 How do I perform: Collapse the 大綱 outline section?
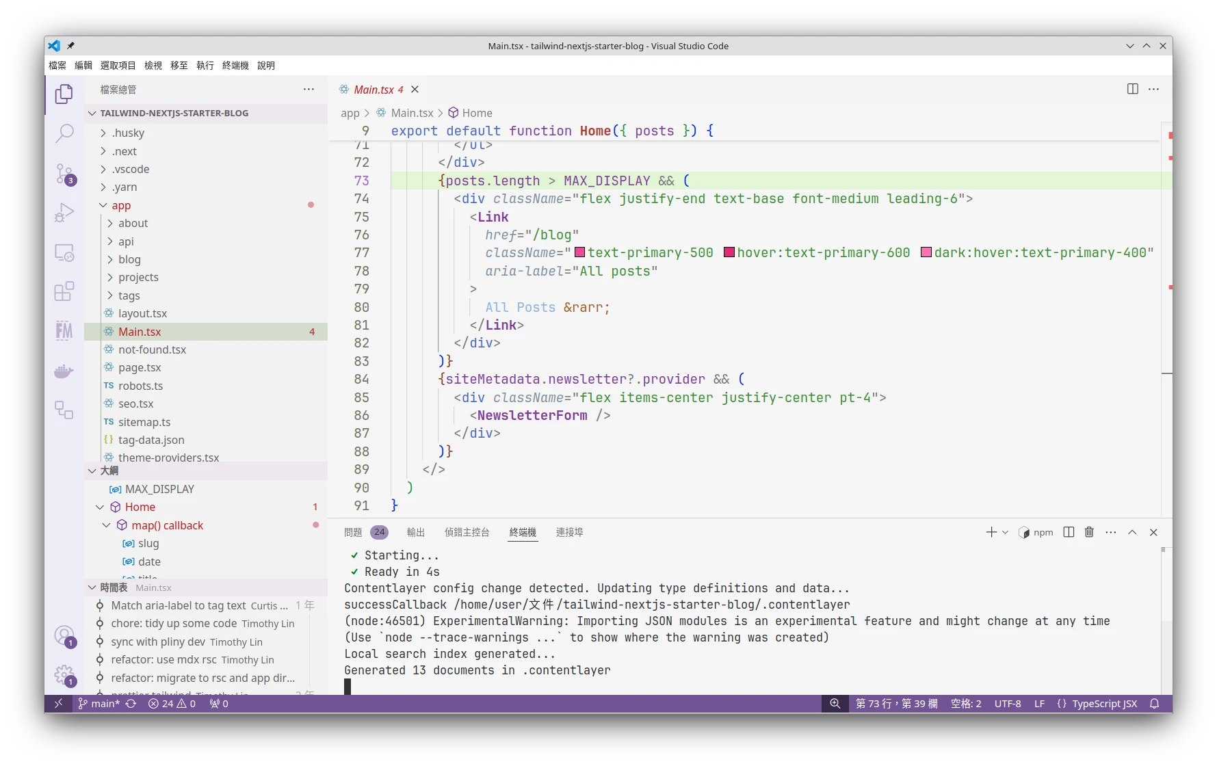click(92, 471)
